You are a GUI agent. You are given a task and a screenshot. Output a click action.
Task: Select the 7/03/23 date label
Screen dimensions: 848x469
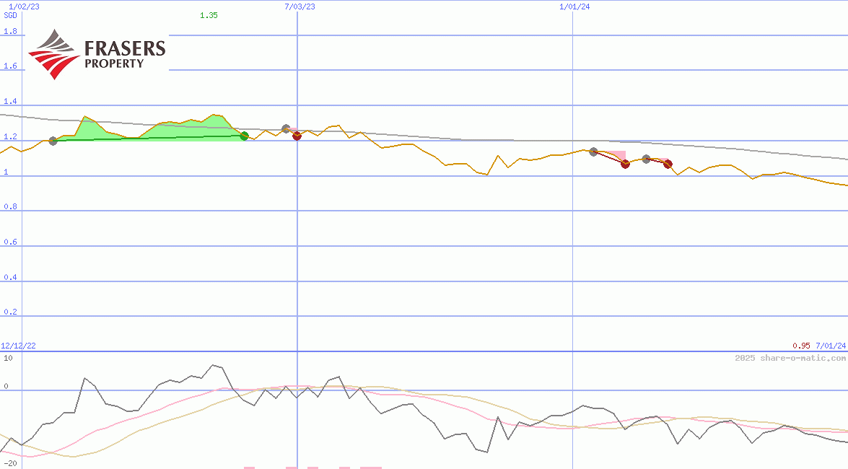click(300, 6)
